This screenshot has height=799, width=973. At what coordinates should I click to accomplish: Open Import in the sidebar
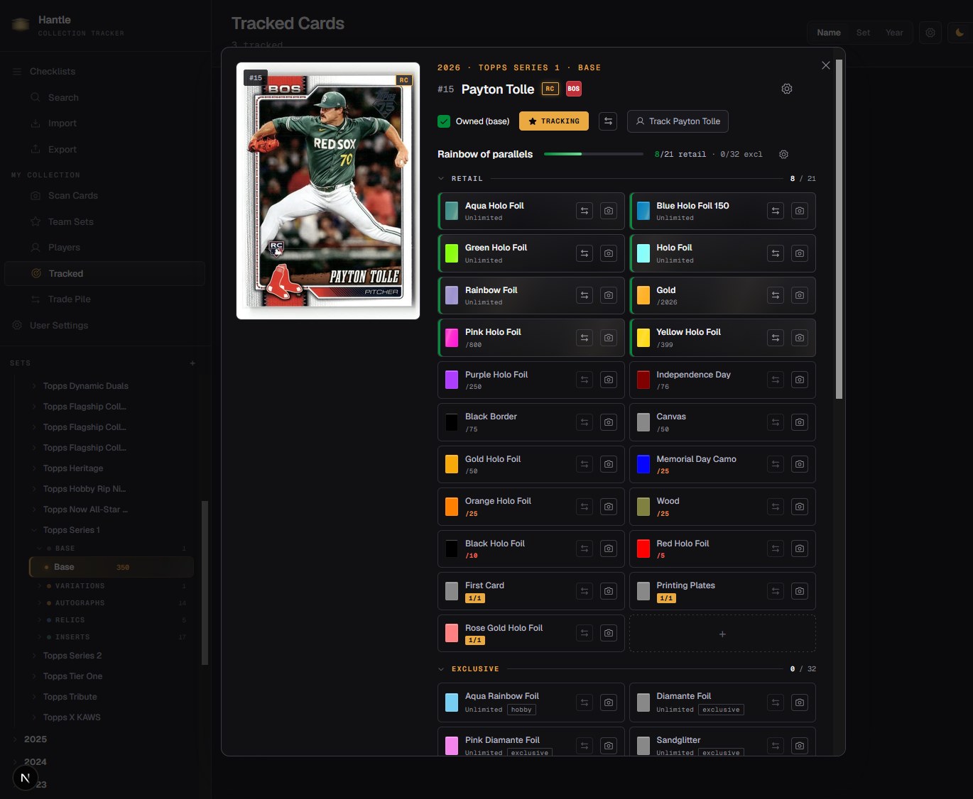tap(62, 123)
